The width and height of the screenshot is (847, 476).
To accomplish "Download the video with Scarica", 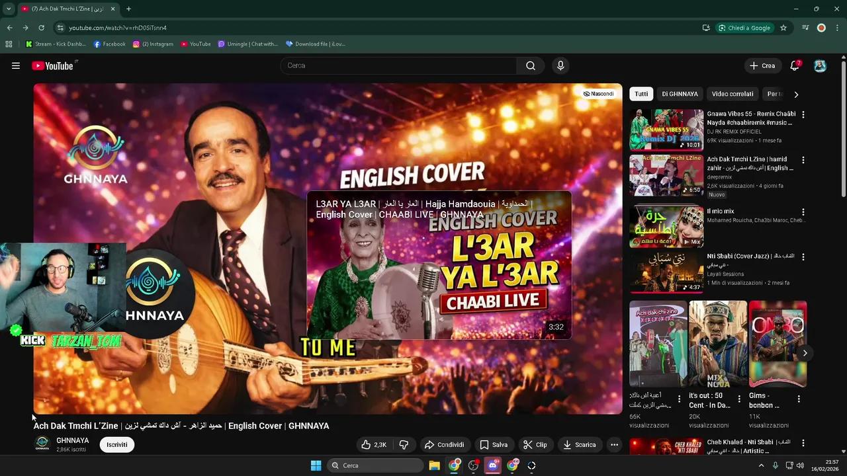I will tap(580, 445).
